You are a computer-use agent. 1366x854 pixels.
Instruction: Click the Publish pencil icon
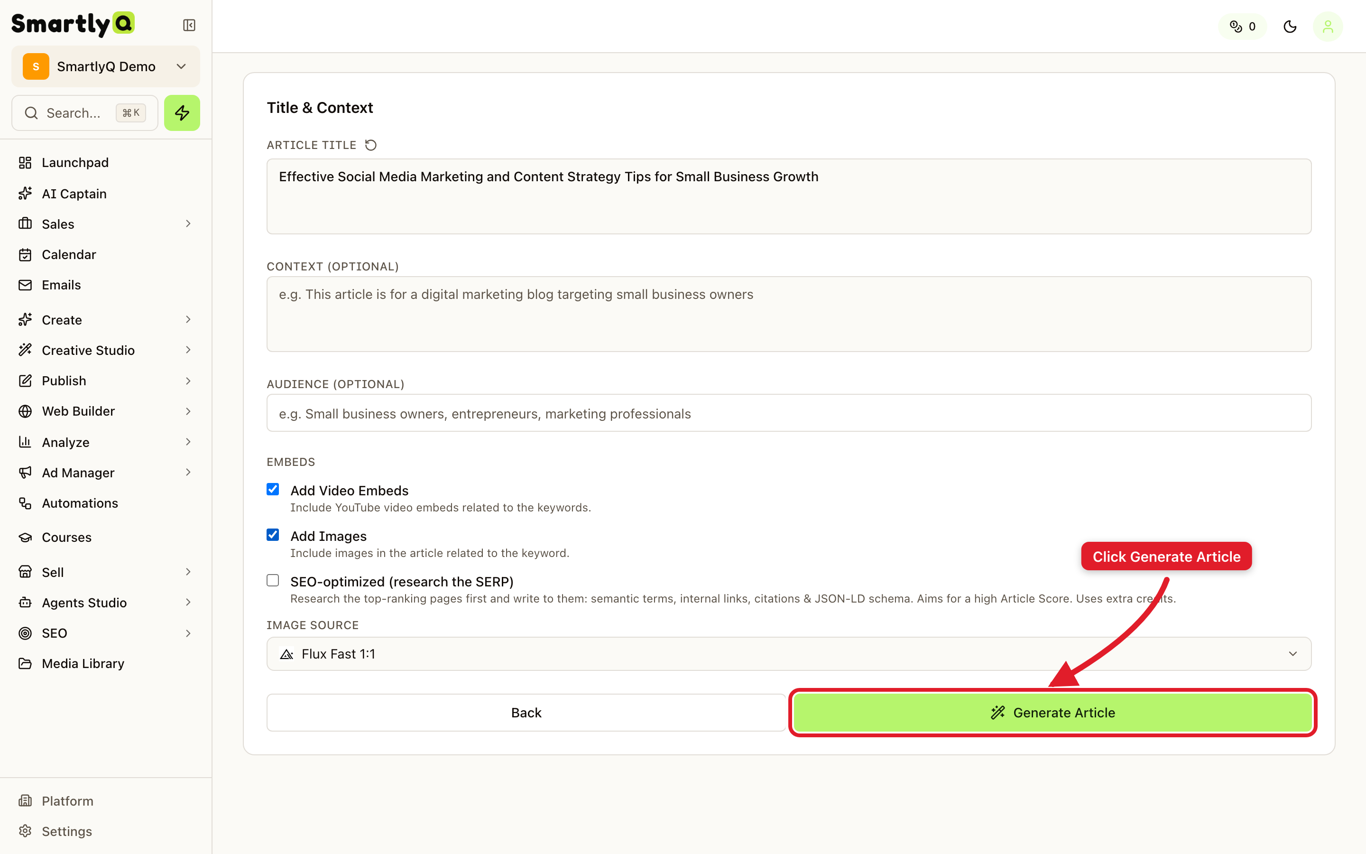pyautogui.click(x=25, y=381)
